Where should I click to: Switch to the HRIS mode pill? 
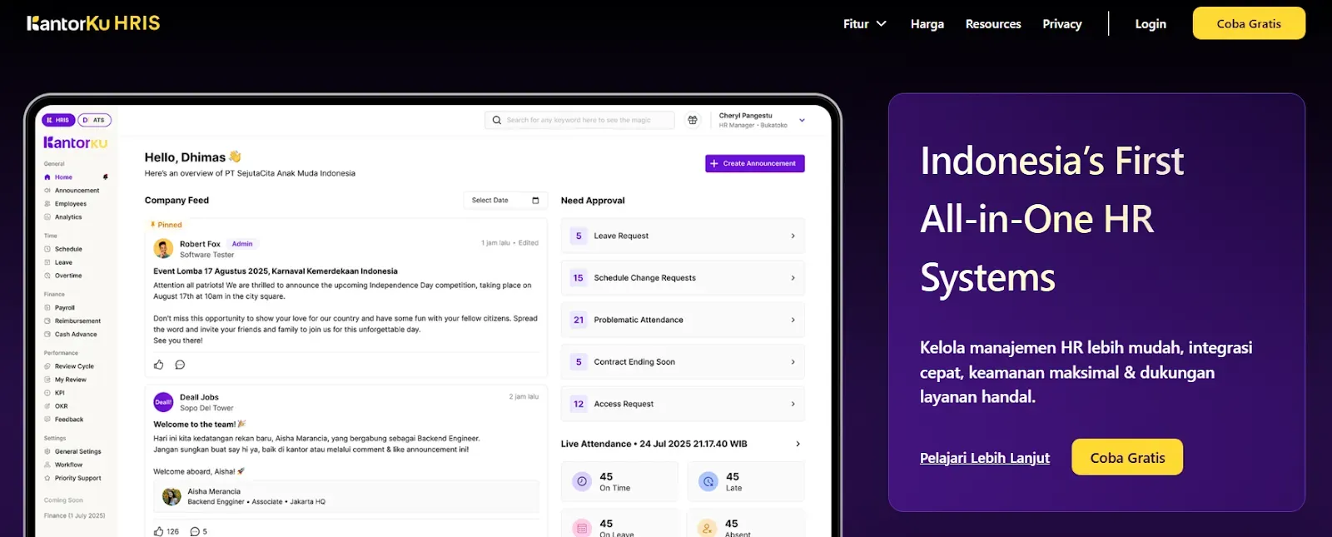point(59,120)
